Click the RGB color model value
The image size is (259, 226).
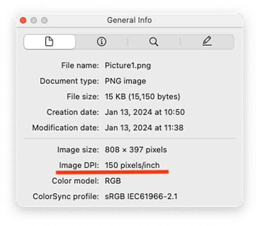point(113,181)
